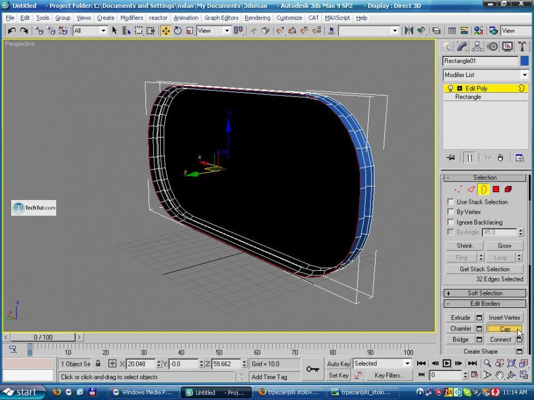
Task: Click Configure Modifier Sets icon
Action: (519, 158)
